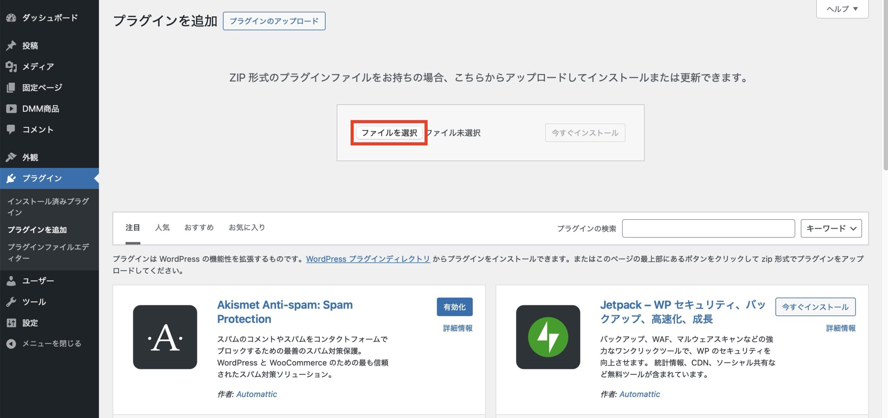Select the 投稿 pushpin icon
This screenshot has width=888, height=418.
11,45
